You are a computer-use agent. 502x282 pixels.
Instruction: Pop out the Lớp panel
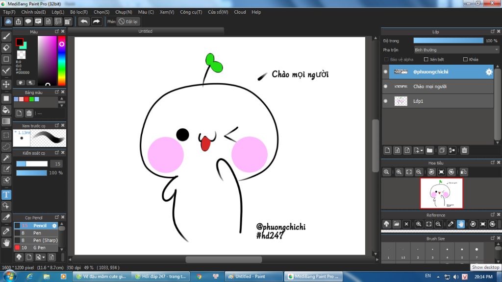[x=492, y=31]
